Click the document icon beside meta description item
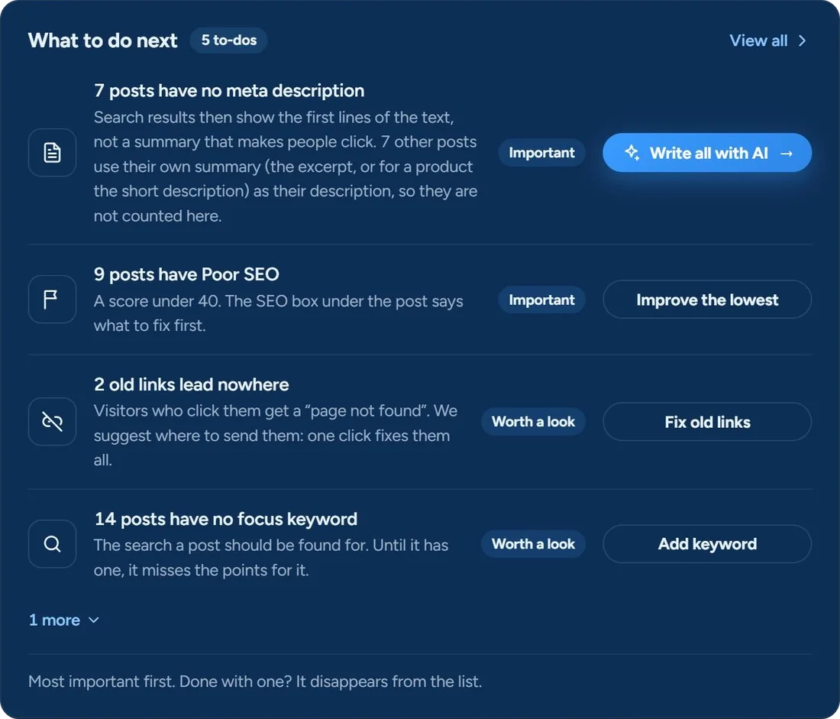Screen dimensions: 840x719 click(52, 153)
